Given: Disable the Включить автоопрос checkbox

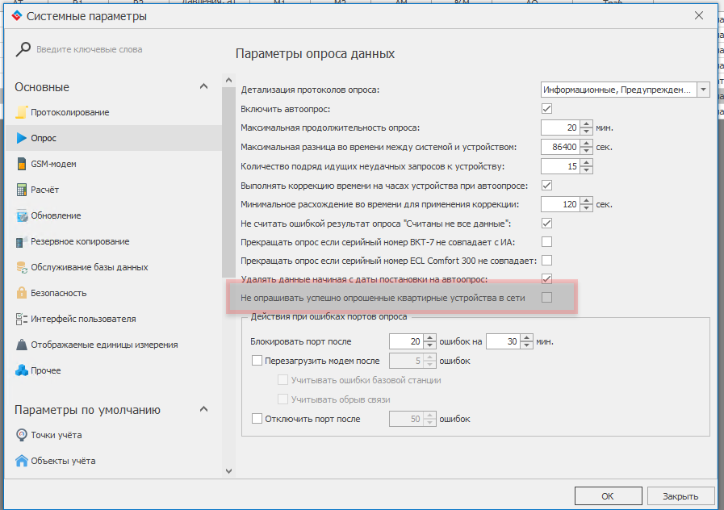Looking at the screenshot, I should pyautogui.click(x=546, y=108).
